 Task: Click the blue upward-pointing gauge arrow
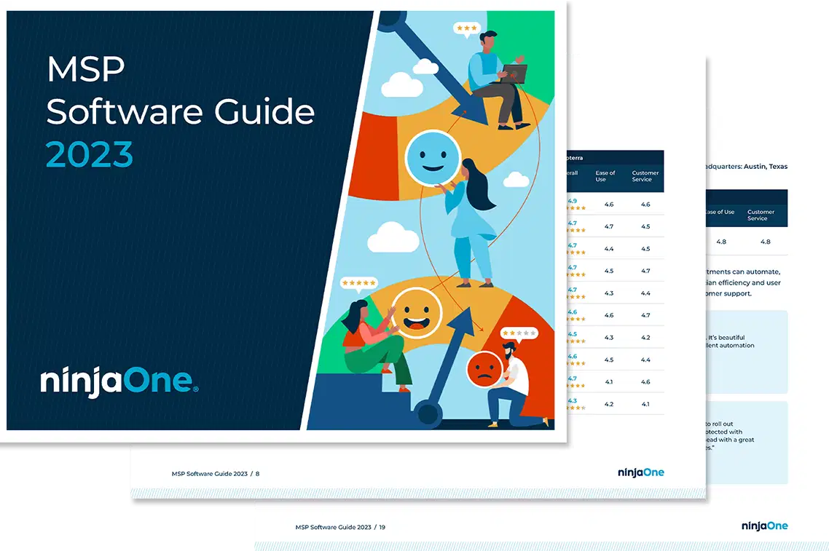pyautogui.click(x=445, y=365)
